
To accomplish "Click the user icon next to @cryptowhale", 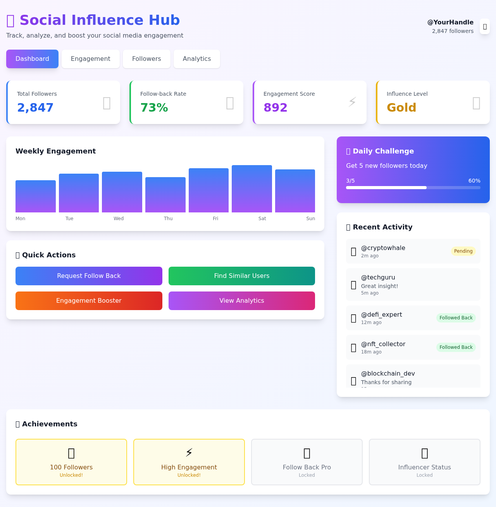I will click(x=353, y=252).
